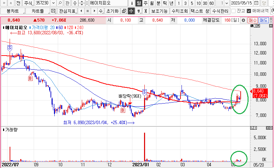This screenshot has width=274, height=168.
Task: Click the 수식관리 formula management button
Action: pyautogui.click(x=220, y=11)
